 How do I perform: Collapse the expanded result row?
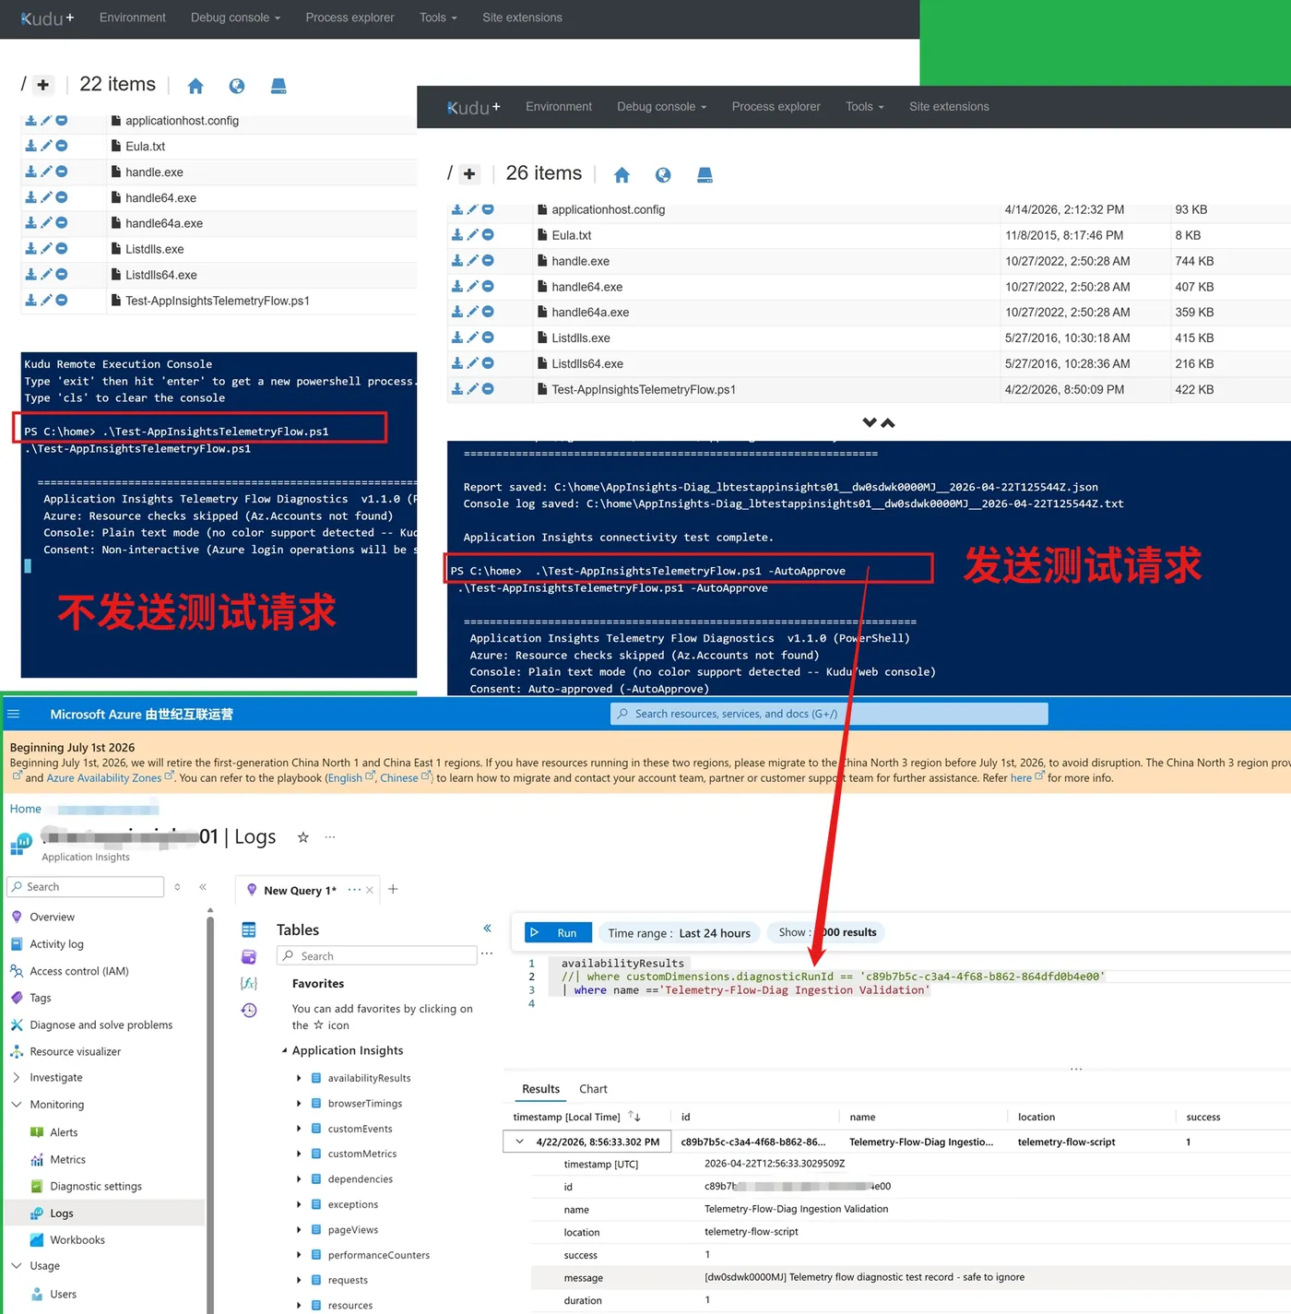(x=519, y=1142)
